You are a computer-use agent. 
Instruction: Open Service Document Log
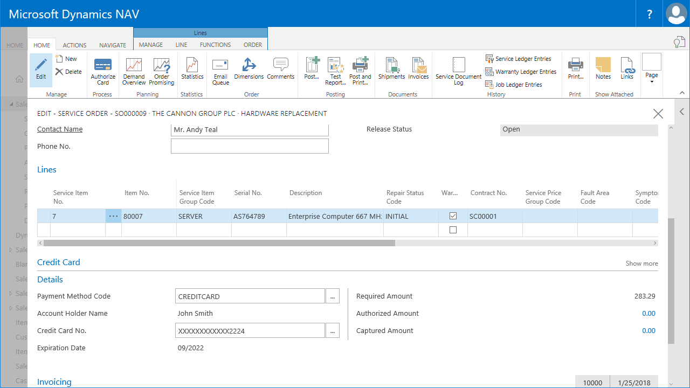coord(459,72)
